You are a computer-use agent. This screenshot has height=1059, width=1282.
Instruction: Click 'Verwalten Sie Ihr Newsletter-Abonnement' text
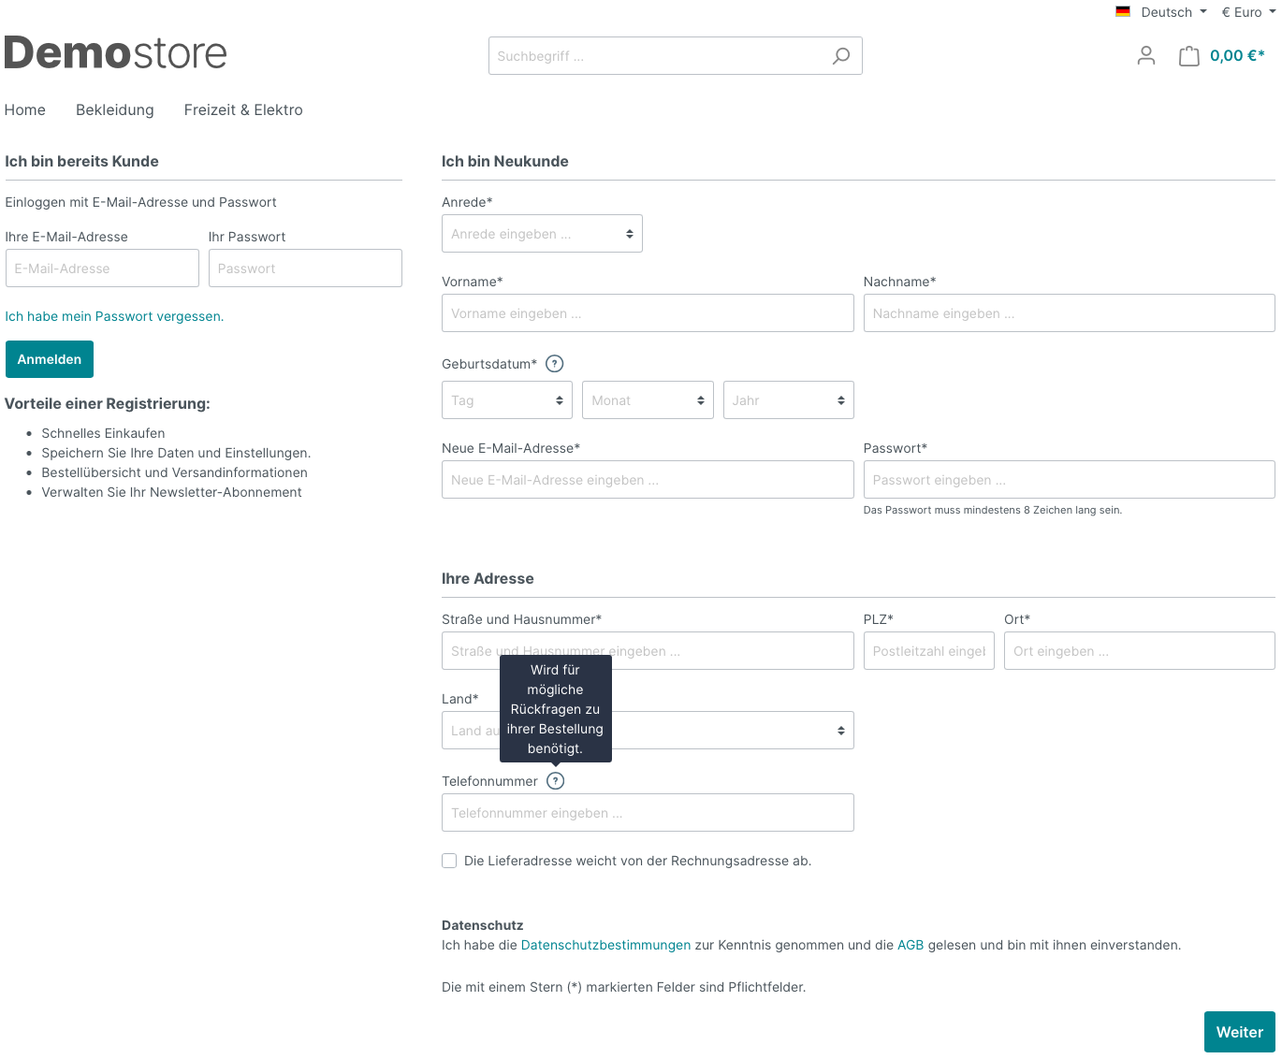(x=171, y=492)
